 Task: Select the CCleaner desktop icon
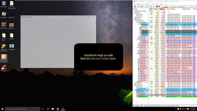[4, 68]
